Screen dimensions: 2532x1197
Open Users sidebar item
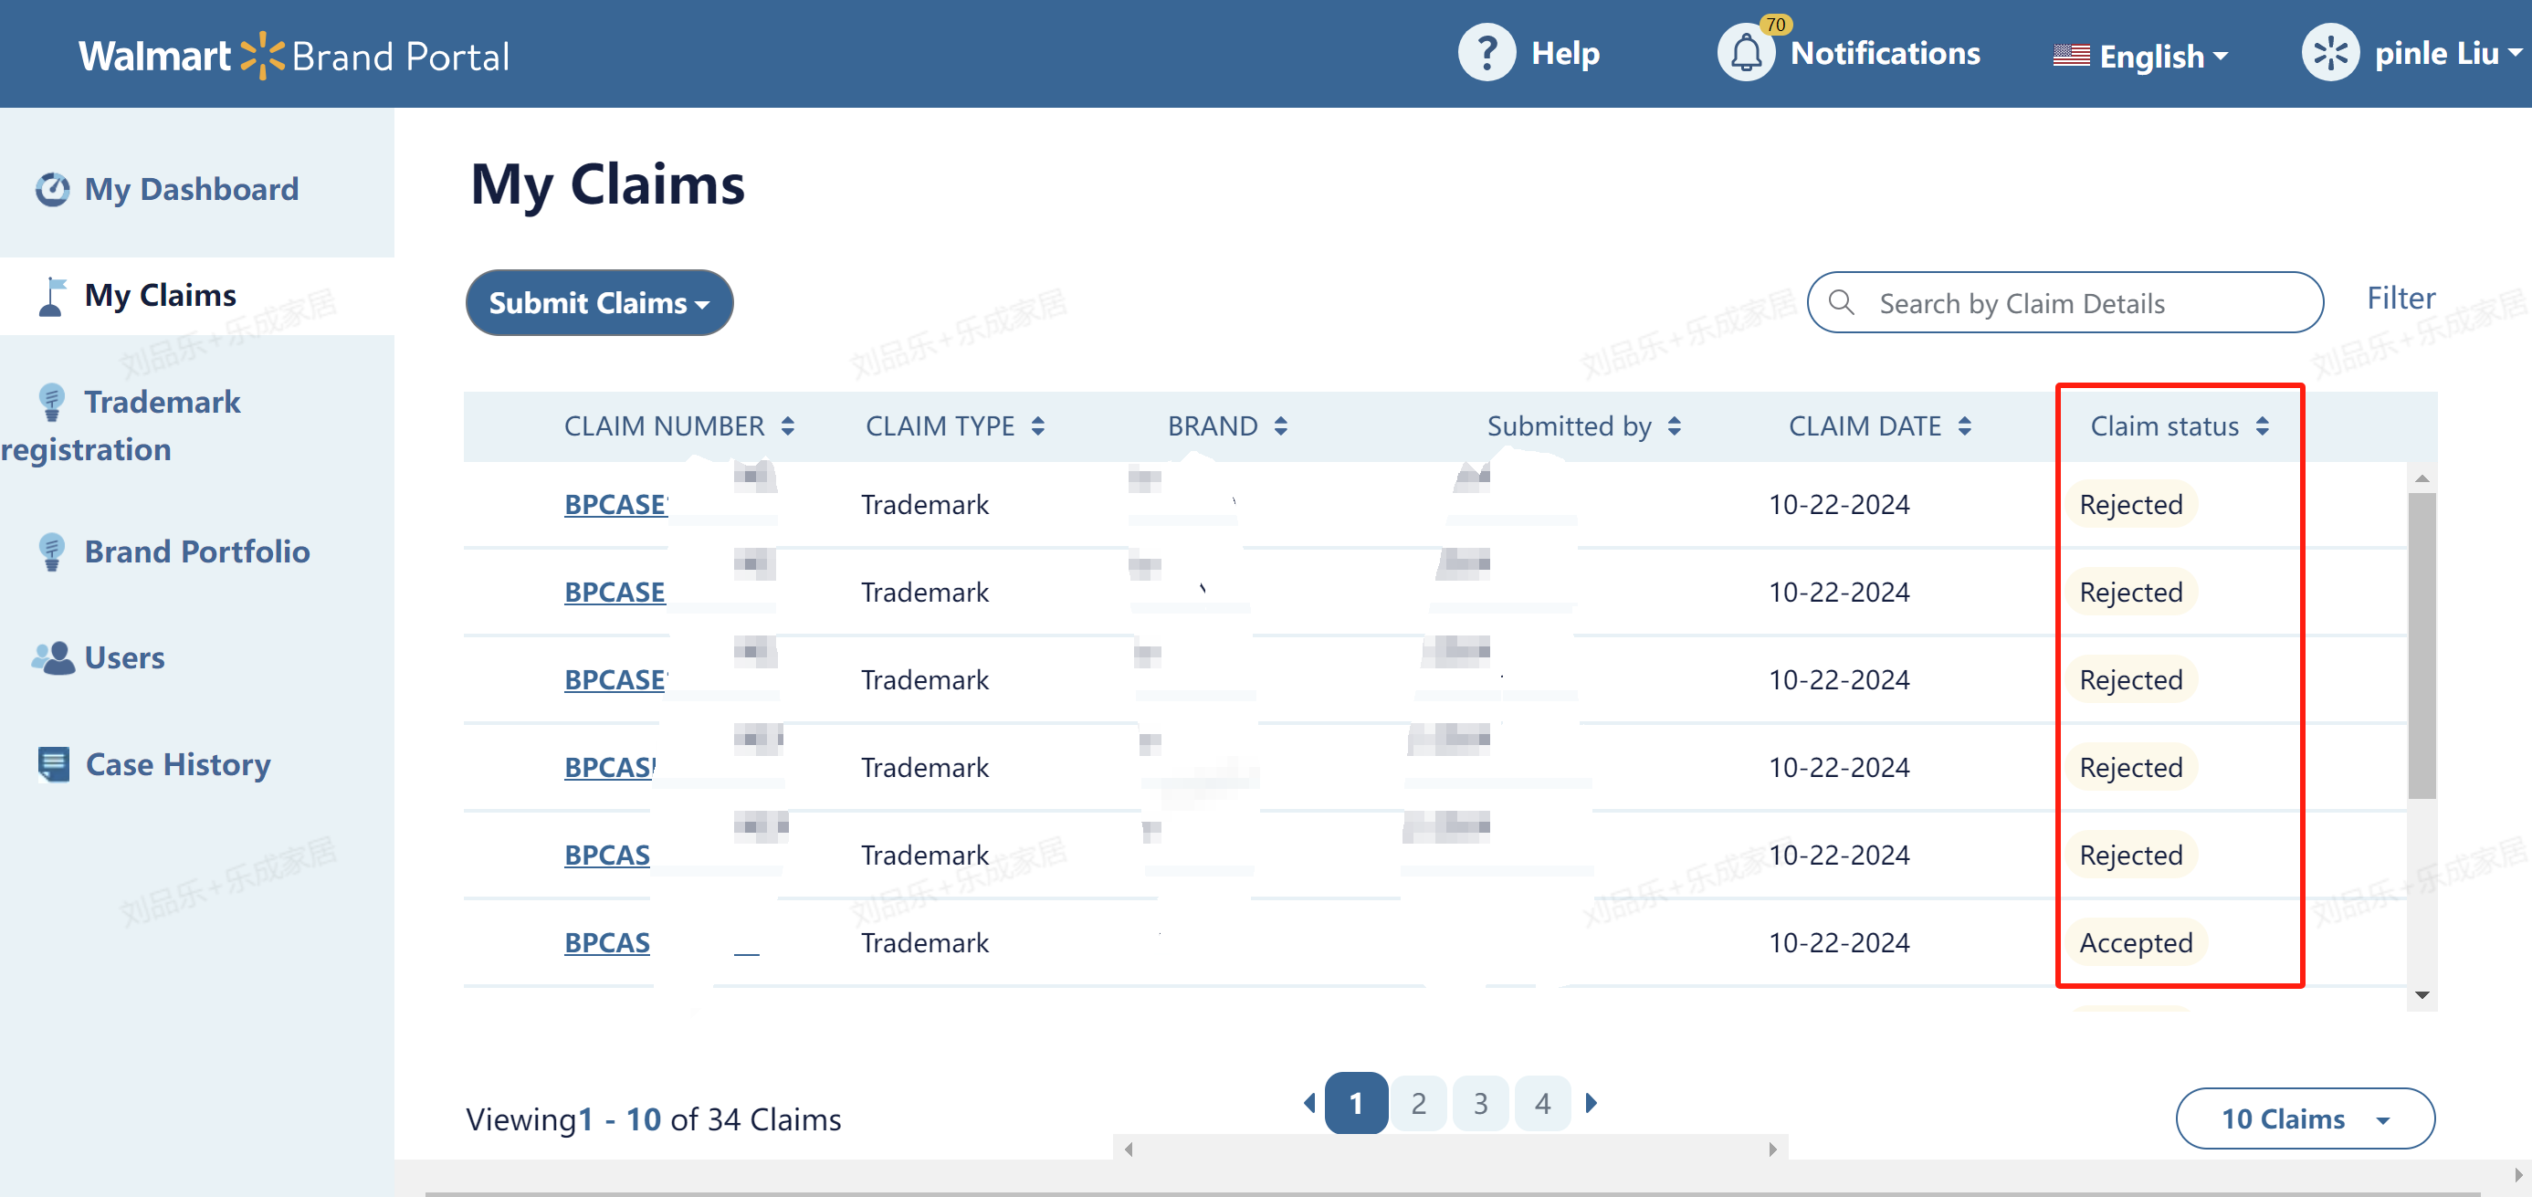pyautogui.click(x=125, y=657)
